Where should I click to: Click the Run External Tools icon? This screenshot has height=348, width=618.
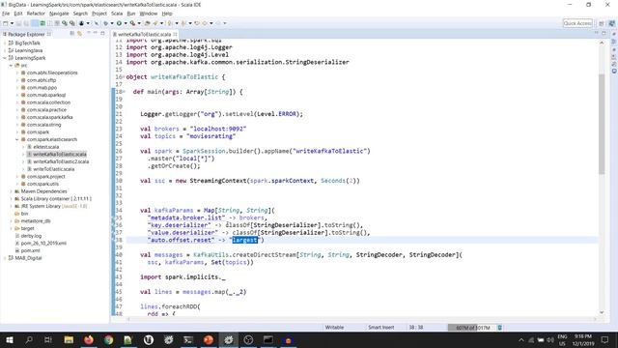[133, 23]
